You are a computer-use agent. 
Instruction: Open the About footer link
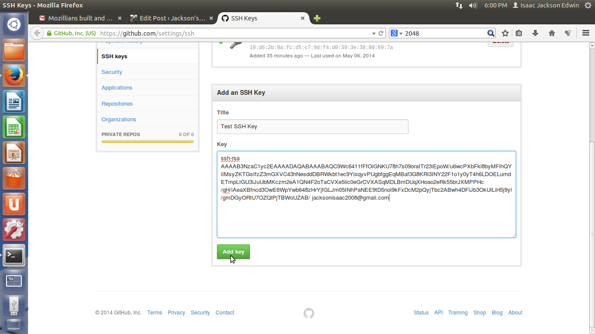515,313
